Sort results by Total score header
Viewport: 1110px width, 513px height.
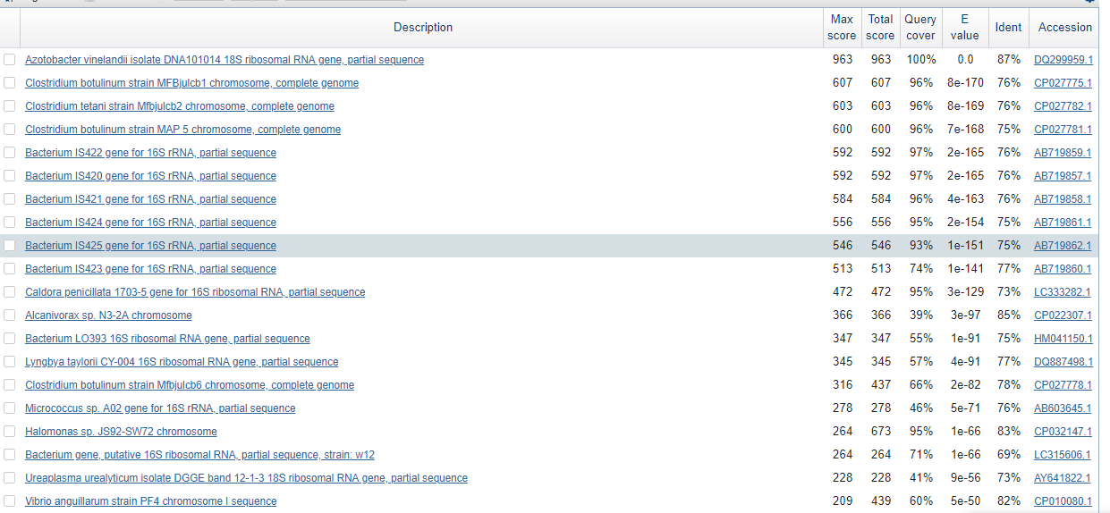(x=880, y=28)
